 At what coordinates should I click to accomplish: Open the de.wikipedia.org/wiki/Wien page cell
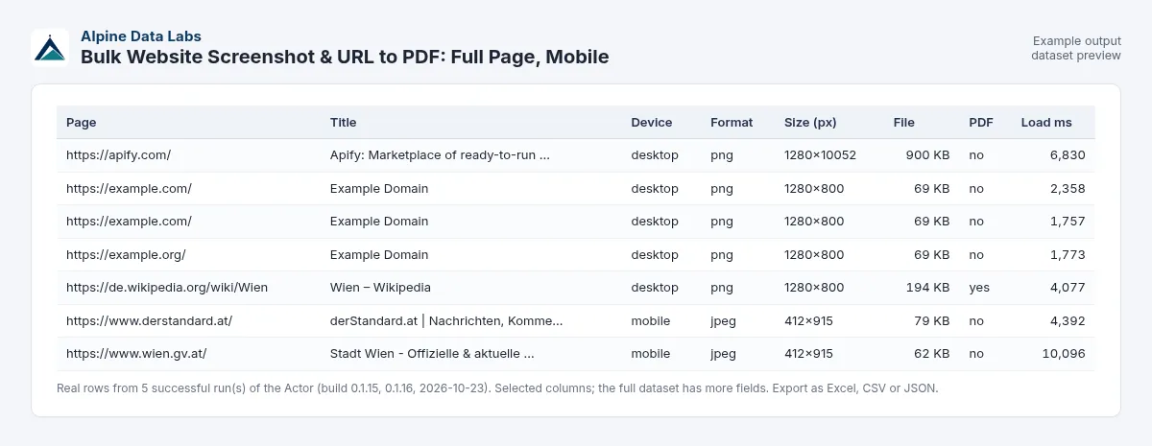click(x=167, y=288)
